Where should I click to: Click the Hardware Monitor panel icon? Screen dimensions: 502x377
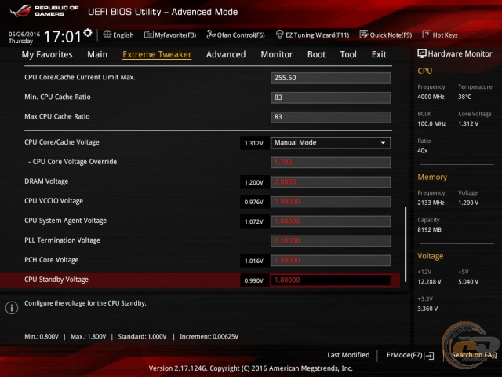click(x=423, y=54)
